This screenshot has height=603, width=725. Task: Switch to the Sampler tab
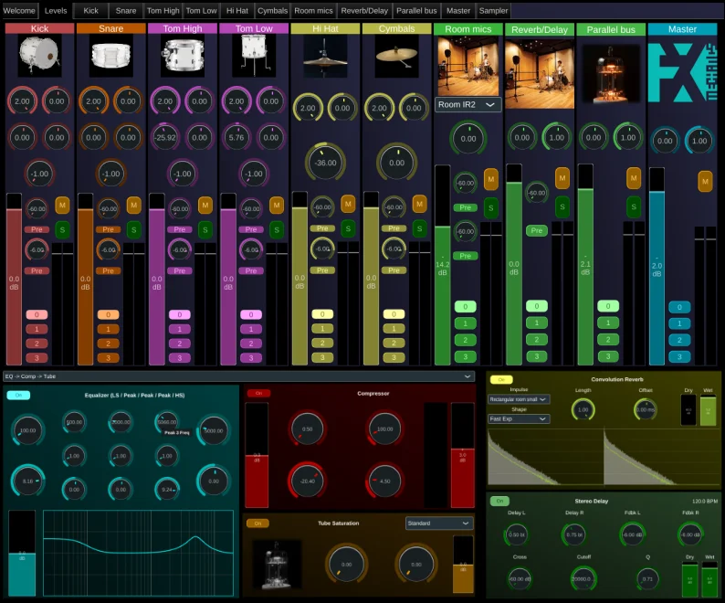click(493, 11)
